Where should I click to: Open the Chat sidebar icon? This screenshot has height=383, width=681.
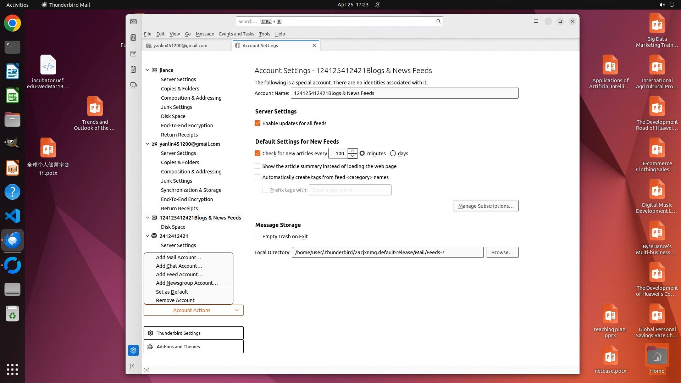(x=133, y=85)
